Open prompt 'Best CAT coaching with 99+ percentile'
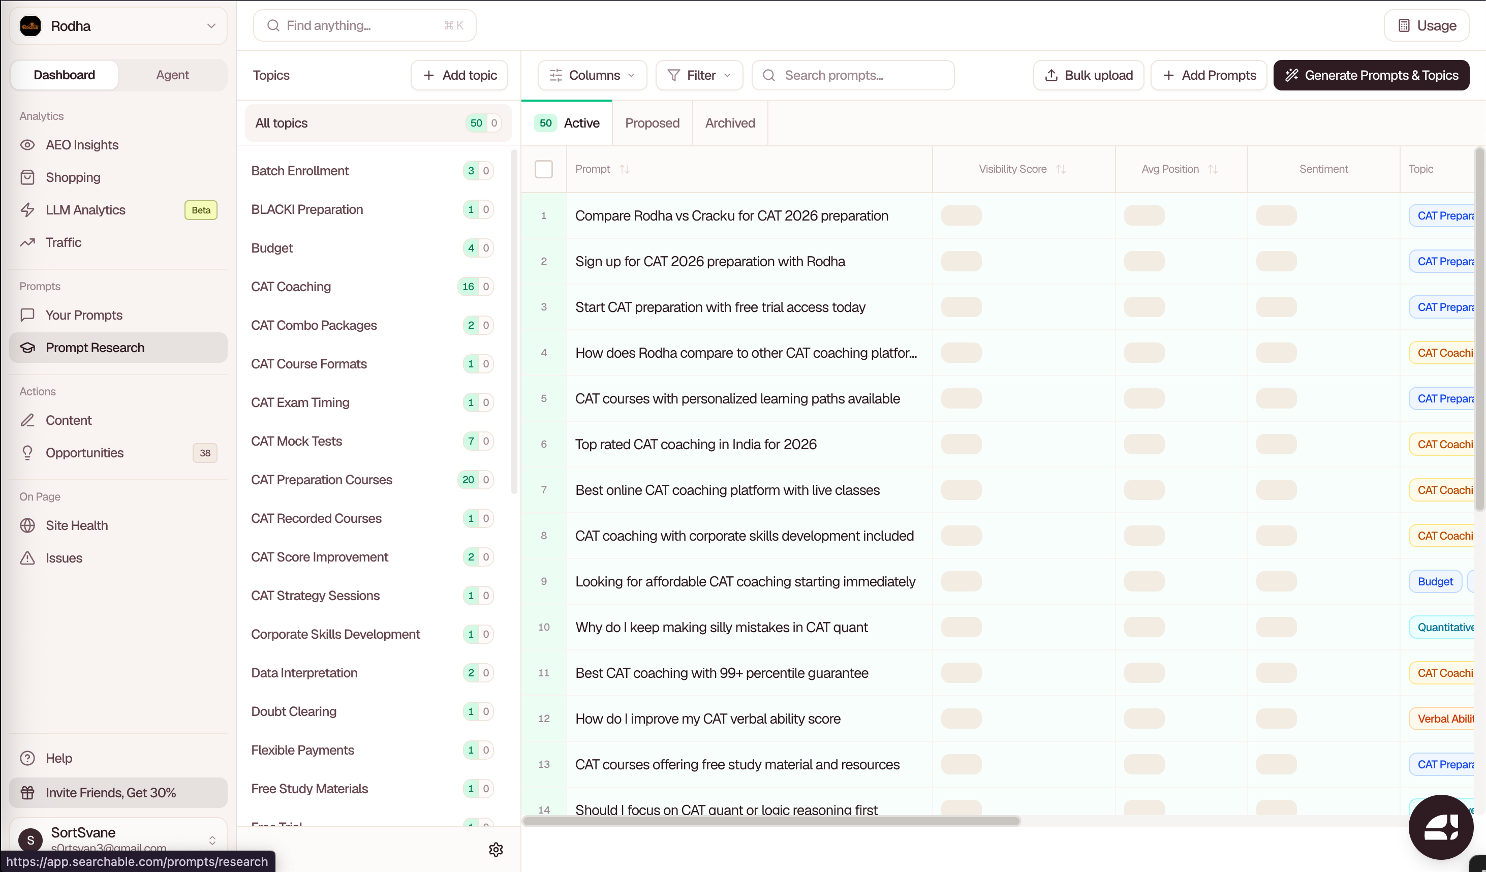The image size is (1486, 872). 721,673
